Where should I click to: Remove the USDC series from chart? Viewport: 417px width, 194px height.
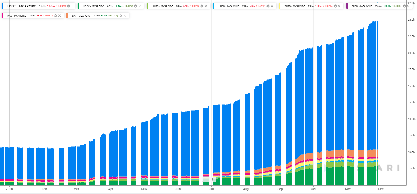pyautogui.click(x=140, y=6)
